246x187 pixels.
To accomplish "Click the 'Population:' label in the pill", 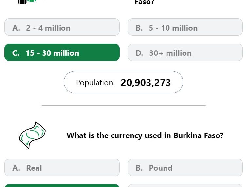I will pyautogui.click(x=96, y=83).
